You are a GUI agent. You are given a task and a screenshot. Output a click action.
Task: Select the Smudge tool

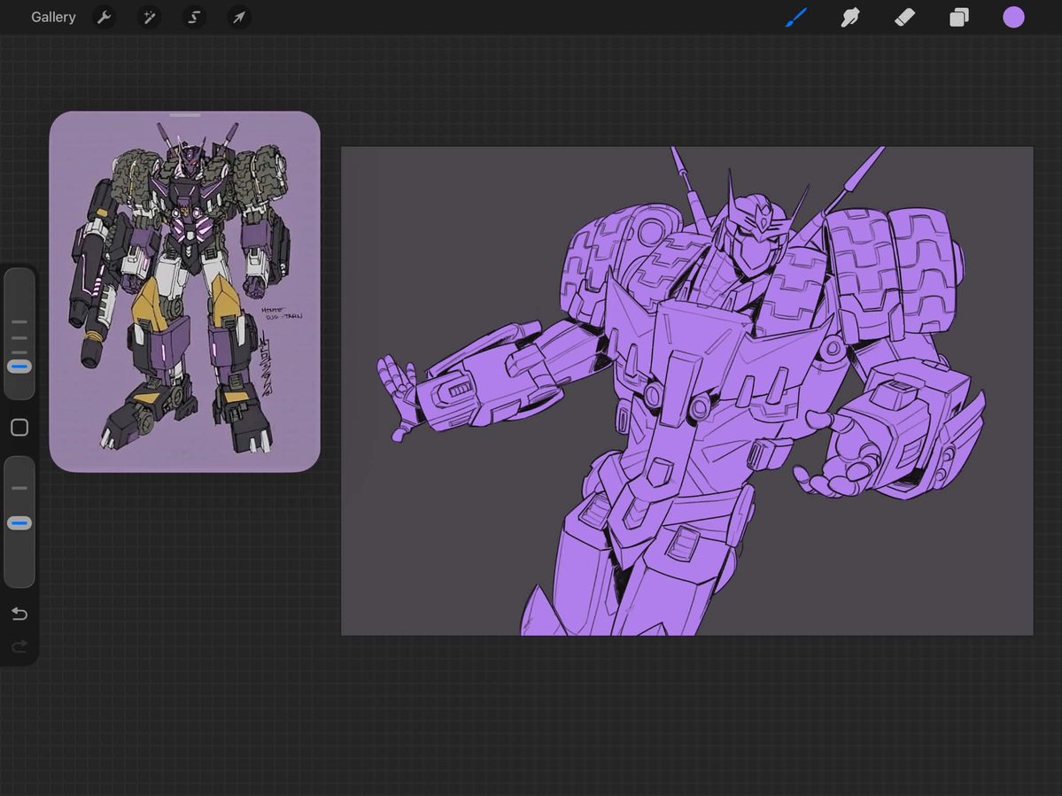click(850, 17)
